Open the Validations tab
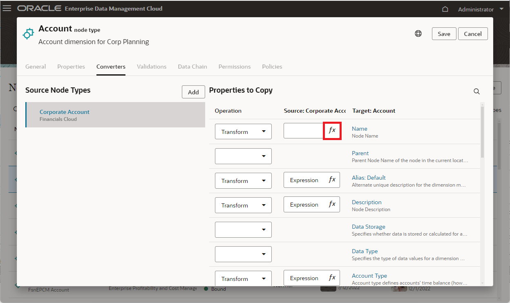This screenshot has width=510, height=303. click(x=152, y=67)
